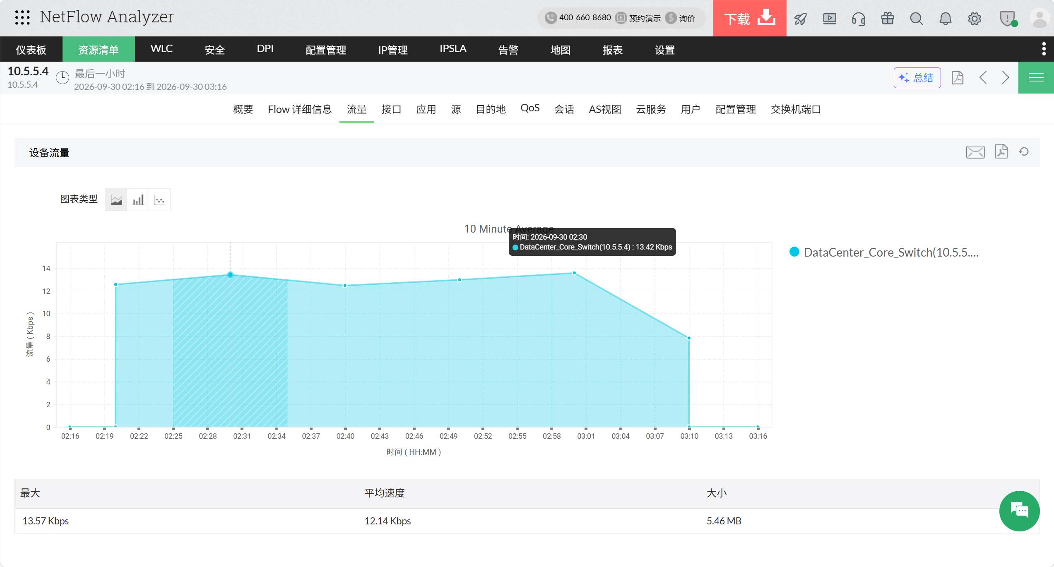Click the clock time period selector

tap(63, 77)
